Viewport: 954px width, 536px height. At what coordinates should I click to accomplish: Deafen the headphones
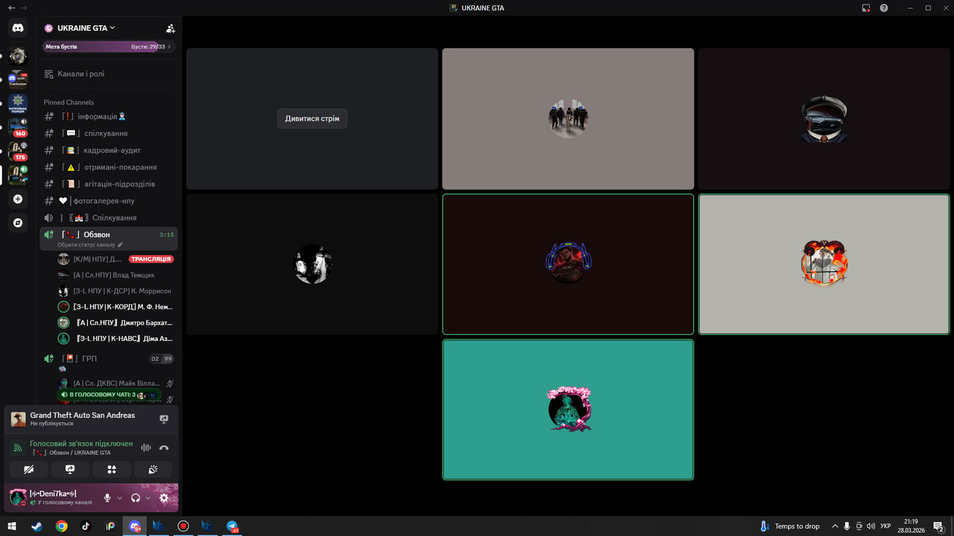point(136,498)
